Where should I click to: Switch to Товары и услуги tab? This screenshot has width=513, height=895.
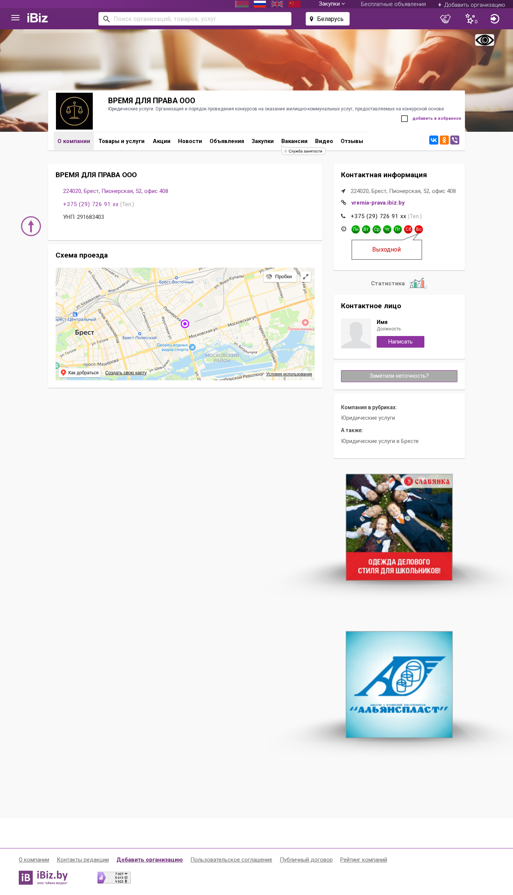coord(121,141)
